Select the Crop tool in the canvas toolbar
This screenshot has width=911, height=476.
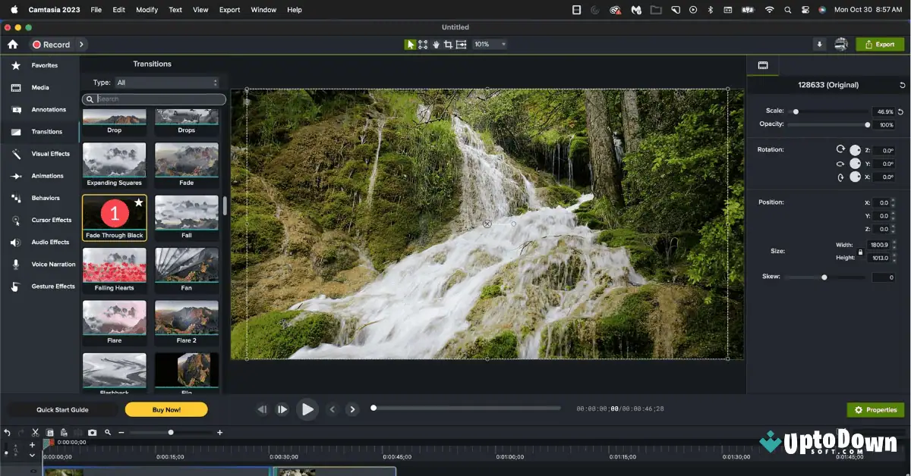coord(448,44)
